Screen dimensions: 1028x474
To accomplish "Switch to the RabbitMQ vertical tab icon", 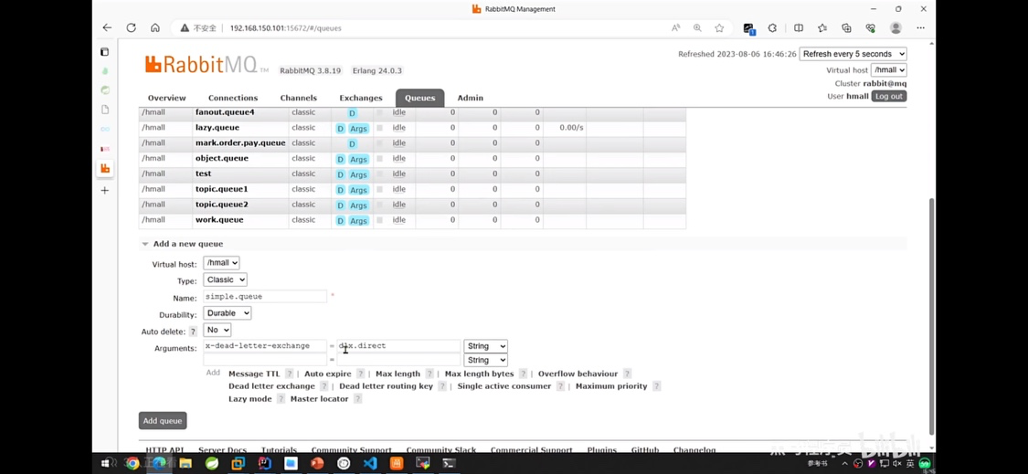I will point(105,168).
